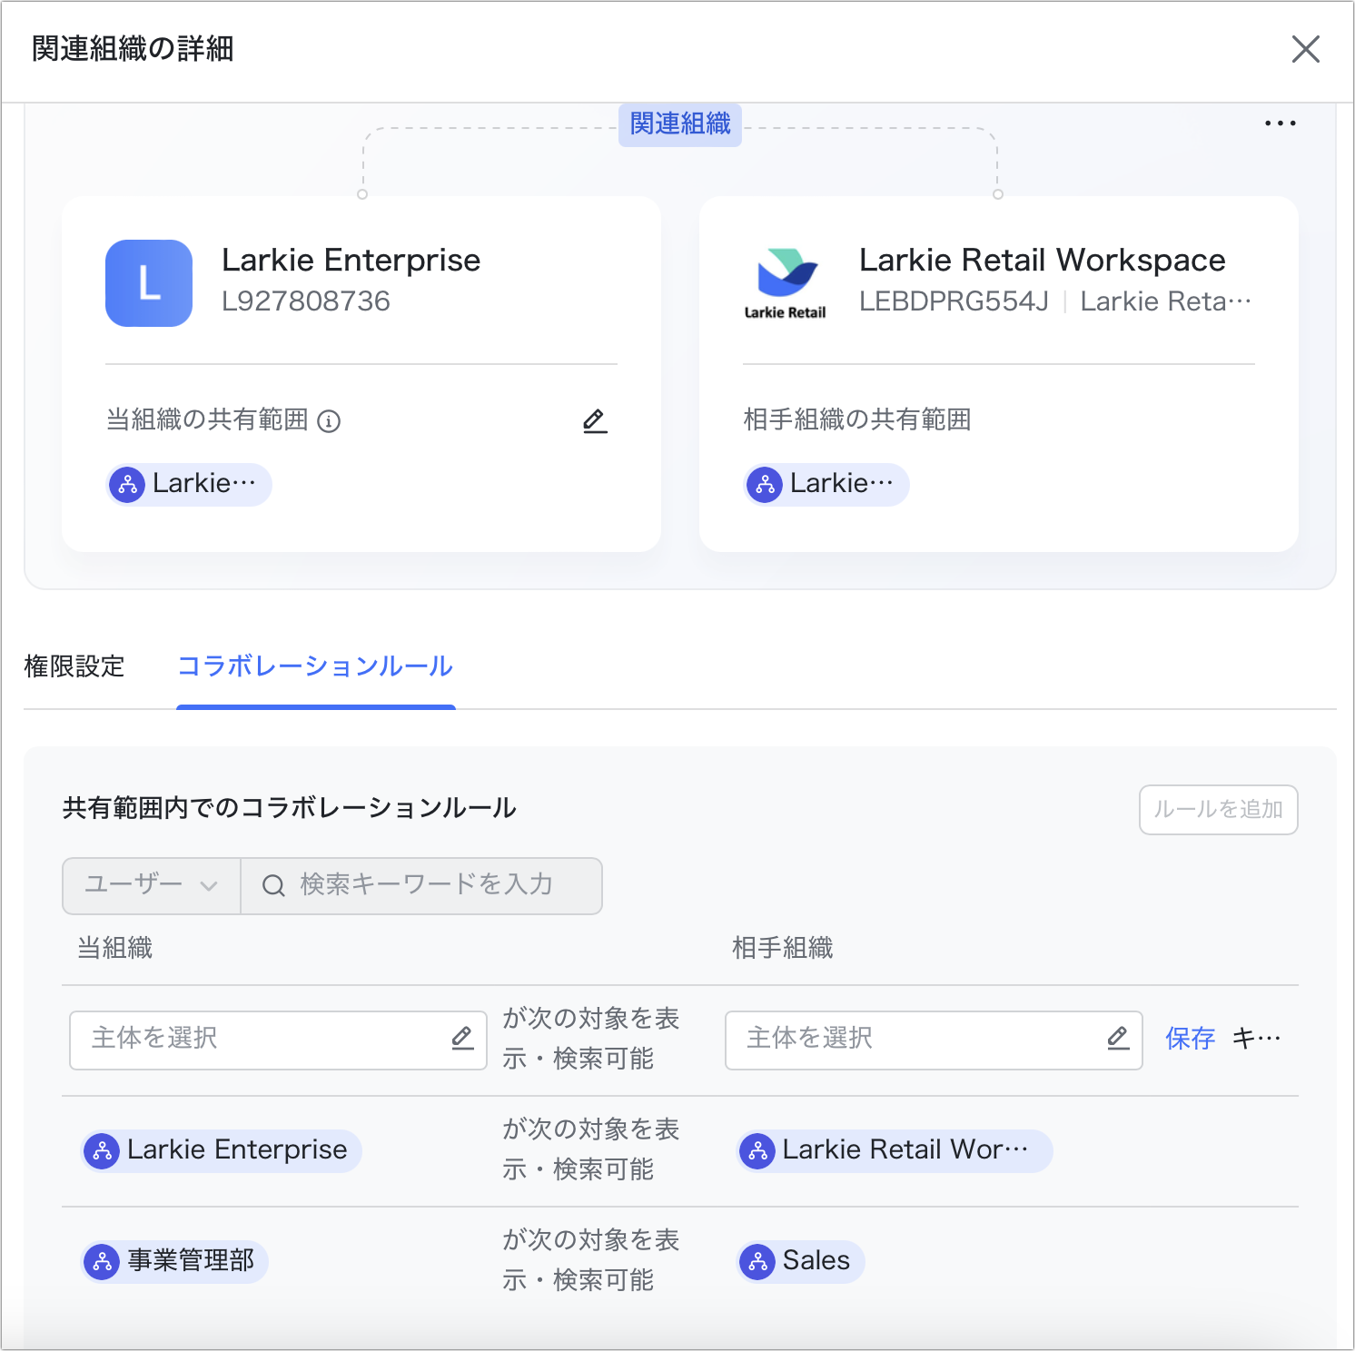
Task: Close the 関連組織の詳細 dialog
Action: pyautogui.click(x=1305, y=49)
